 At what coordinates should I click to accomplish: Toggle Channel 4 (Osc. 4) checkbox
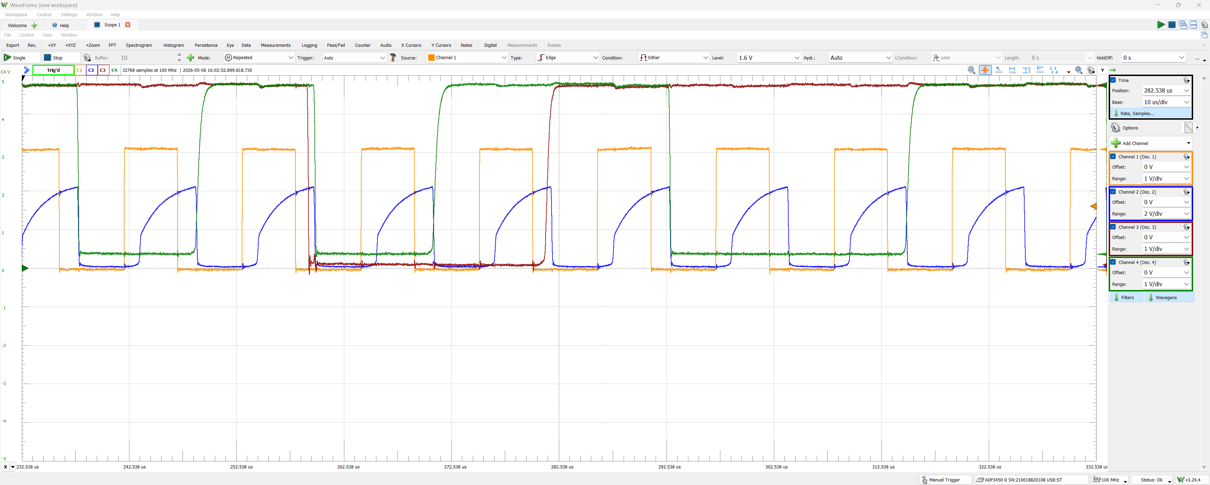1113,262
